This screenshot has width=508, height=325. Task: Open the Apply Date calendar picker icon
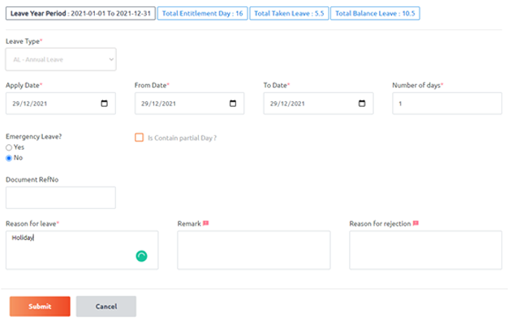[104, 104]
